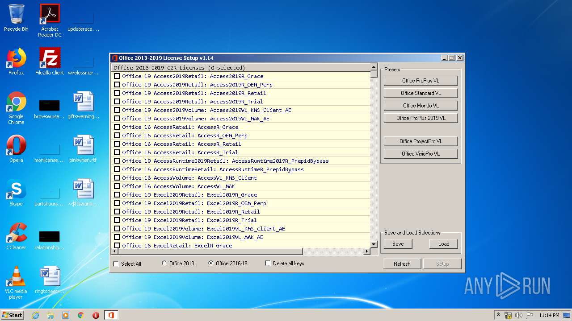Open Internet Explorer in the taskbar
Viewport: 572px width, 321px height.
[x=35, y=315]
